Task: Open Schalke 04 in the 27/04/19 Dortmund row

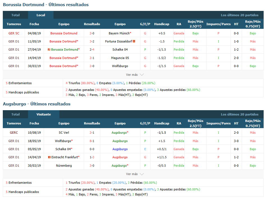Action: tap(120, 49)
